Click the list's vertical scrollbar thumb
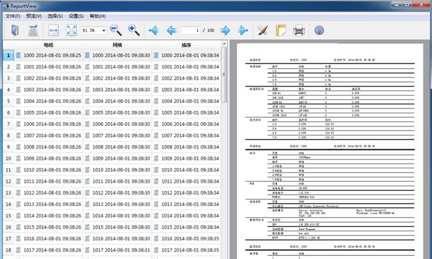Viewport: 432px width, 259px height. click(224, 75)
